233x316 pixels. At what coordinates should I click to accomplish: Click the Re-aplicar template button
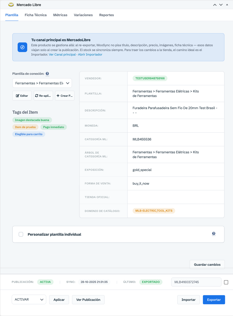[43, 96]
